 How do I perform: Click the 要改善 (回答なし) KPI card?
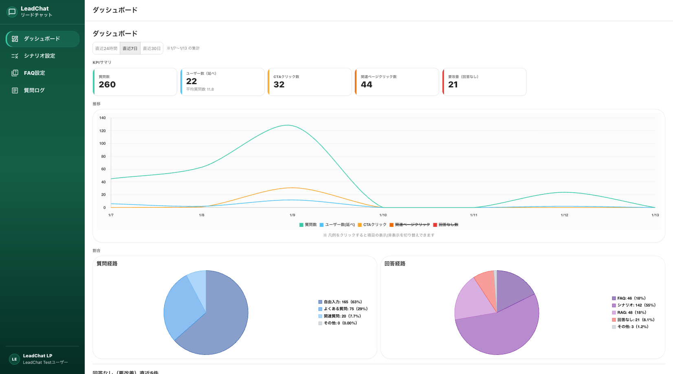click(484, 82)
